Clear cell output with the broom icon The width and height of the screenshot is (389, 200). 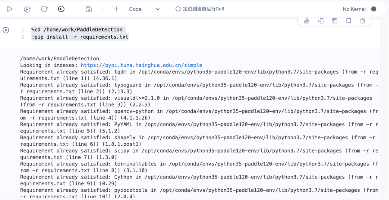point(307,21)
